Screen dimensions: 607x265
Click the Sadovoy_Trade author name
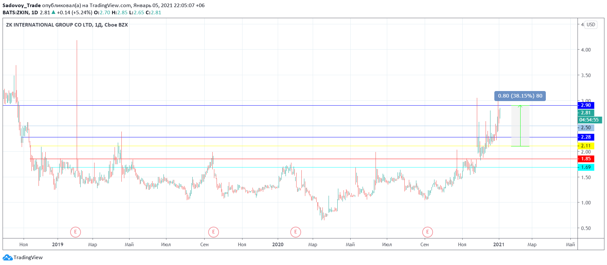(x=22, y=6)
